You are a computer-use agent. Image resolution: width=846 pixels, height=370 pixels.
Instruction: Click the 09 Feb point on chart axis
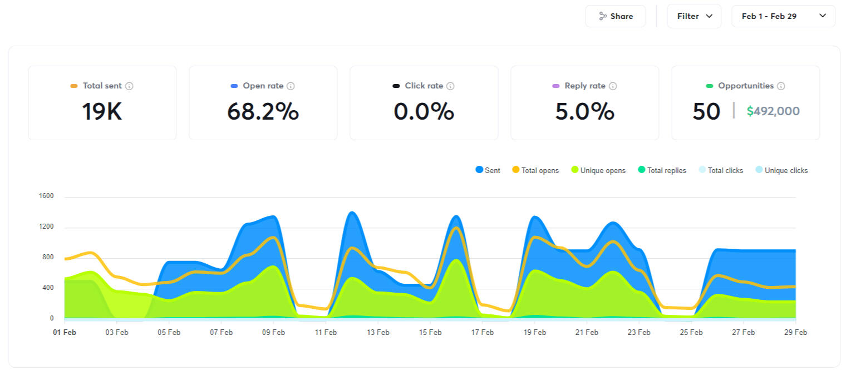click(x=273, y=332)
